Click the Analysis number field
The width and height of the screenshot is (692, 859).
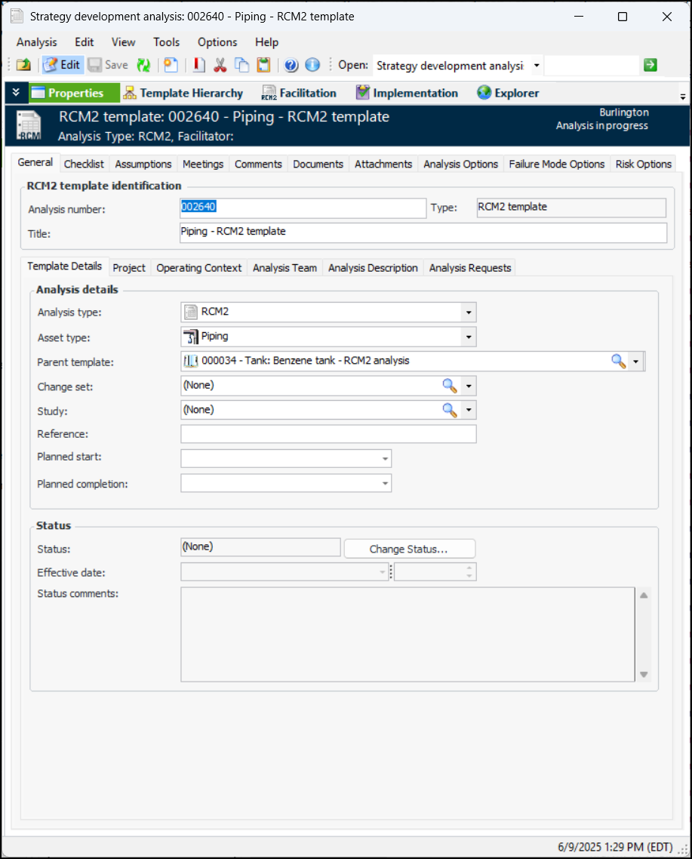pyautogui.click(x=303, y=208)
